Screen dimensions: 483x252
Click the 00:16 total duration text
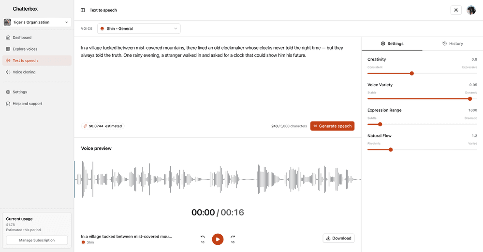coord(232,212)
